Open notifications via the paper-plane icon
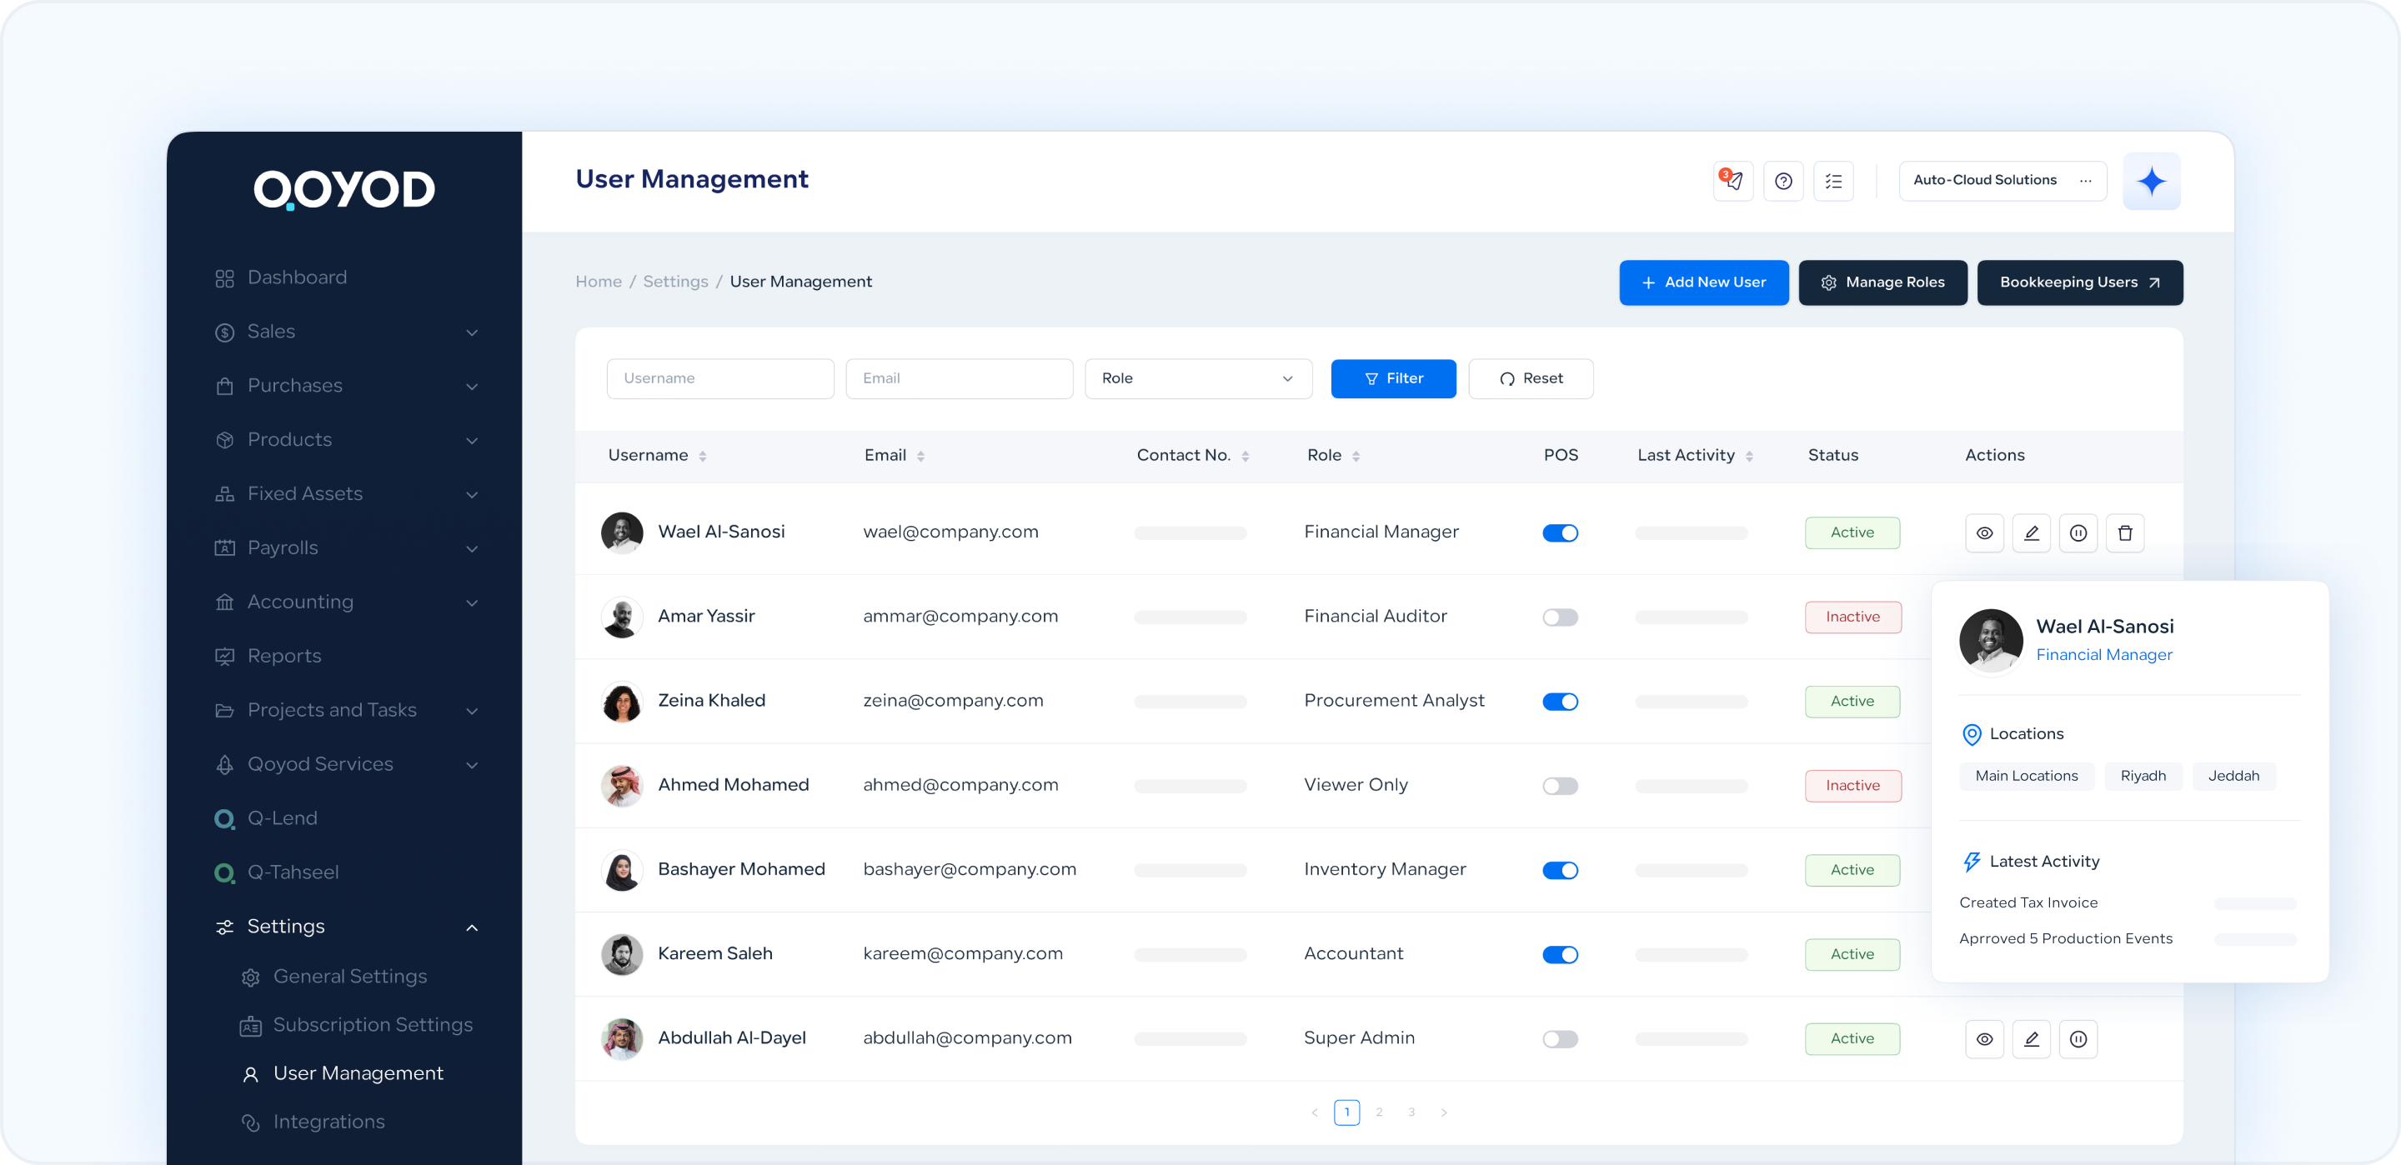The height and width of the screenshot is (1165, 2401). pyautogui.click(x=1732, y=181)
